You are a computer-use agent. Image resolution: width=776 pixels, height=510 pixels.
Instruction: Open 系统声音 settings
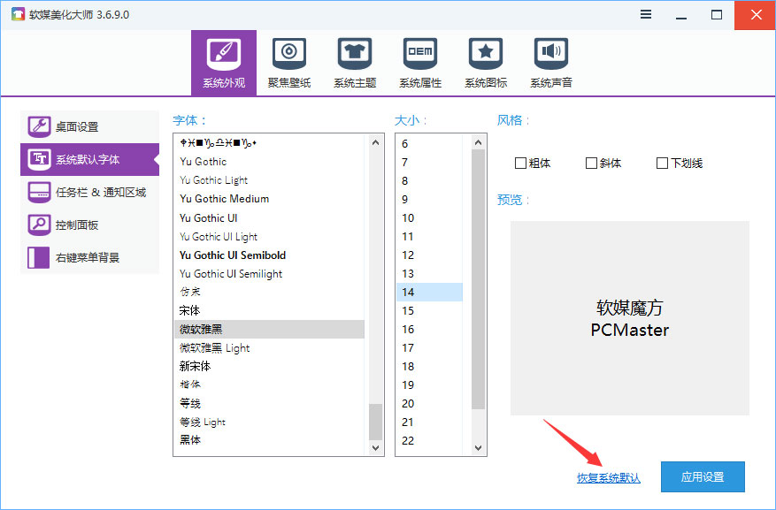[x=550, y=62]
